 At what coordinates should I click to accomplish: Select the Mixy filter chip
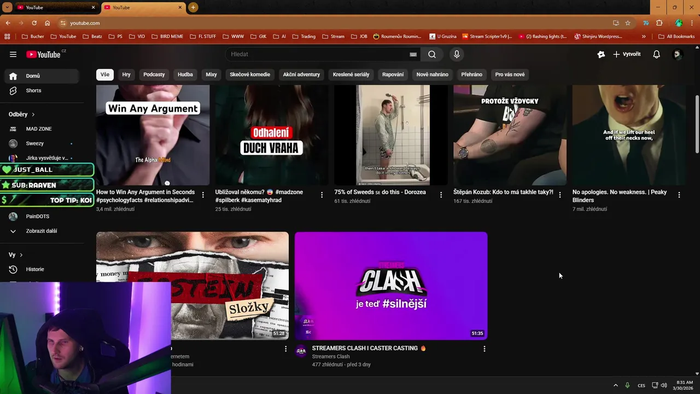tap(211, 74)
